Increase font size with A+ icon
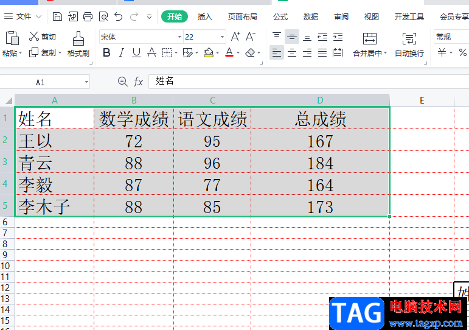The height and width of the screenshot is (330, 469). click(x=235, y=37)
